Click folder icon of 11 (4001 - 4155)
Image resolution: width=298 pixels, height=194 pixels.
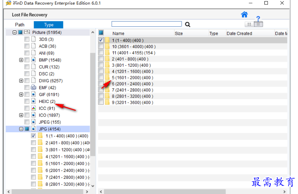coord(107,53)
